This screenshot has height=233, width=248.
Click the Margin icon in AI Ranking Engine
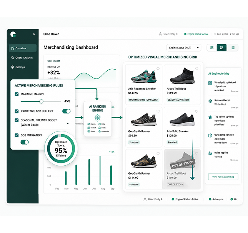coord(88,124)
